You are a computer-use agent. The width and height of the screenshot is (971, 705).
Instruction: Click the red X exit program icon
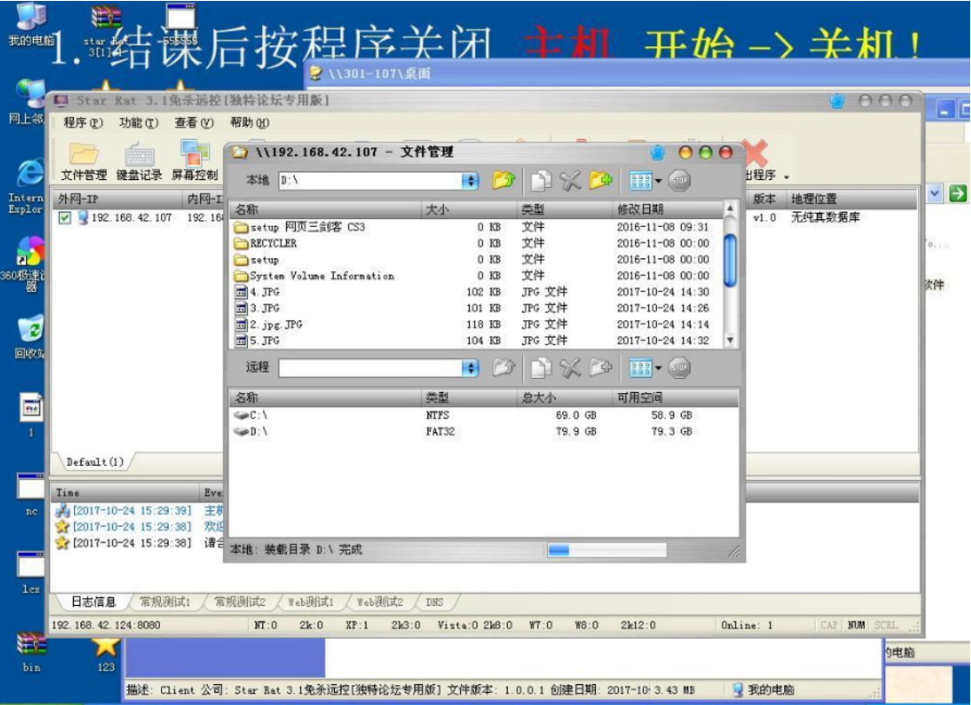point(754,153)
